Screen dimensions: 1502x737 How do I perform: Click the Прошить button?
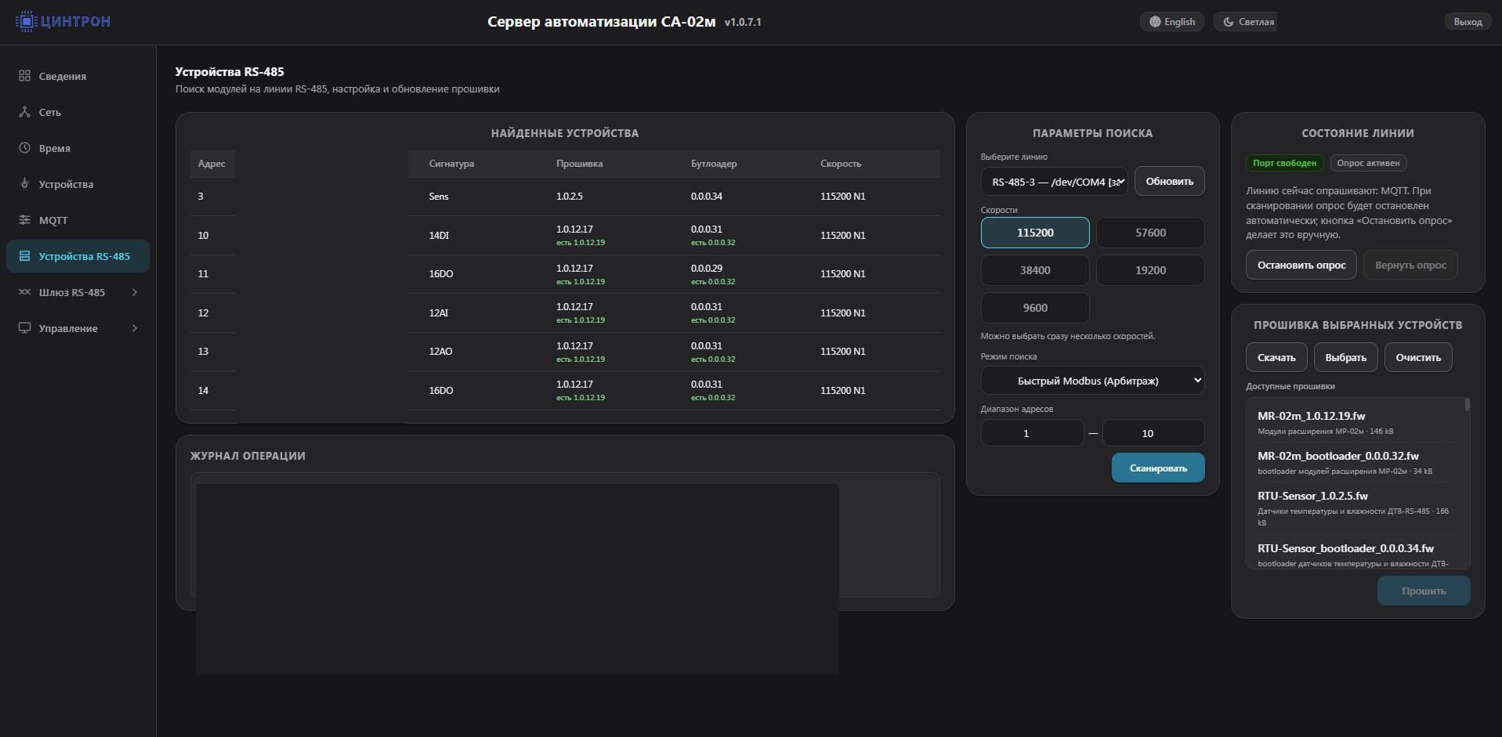pyautogui.click(x=1424, y=591)
